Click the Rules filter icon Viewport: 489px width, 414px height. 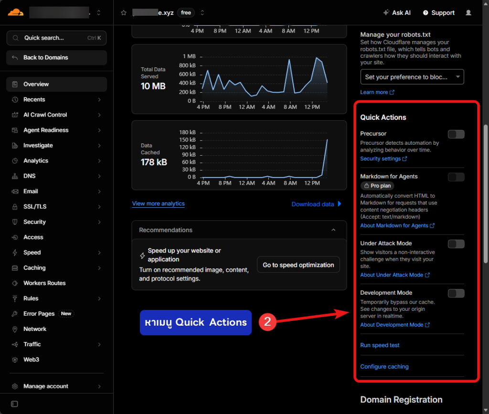tap(15, 298)
